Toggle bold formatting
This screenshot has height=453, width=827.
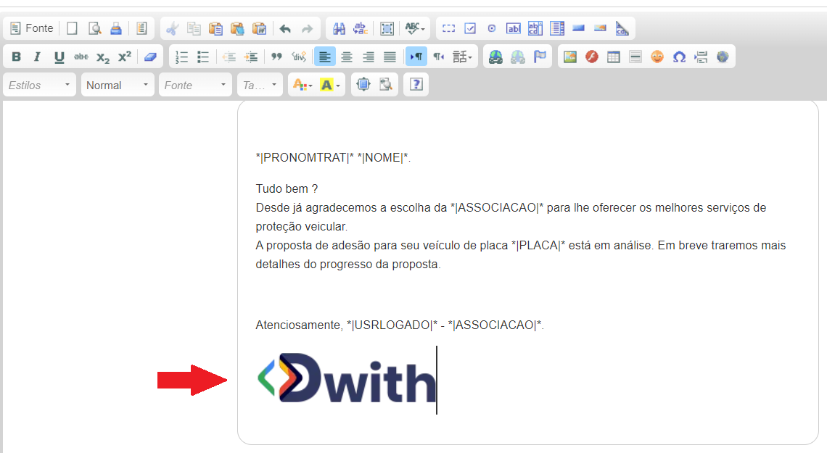(17, 57)
